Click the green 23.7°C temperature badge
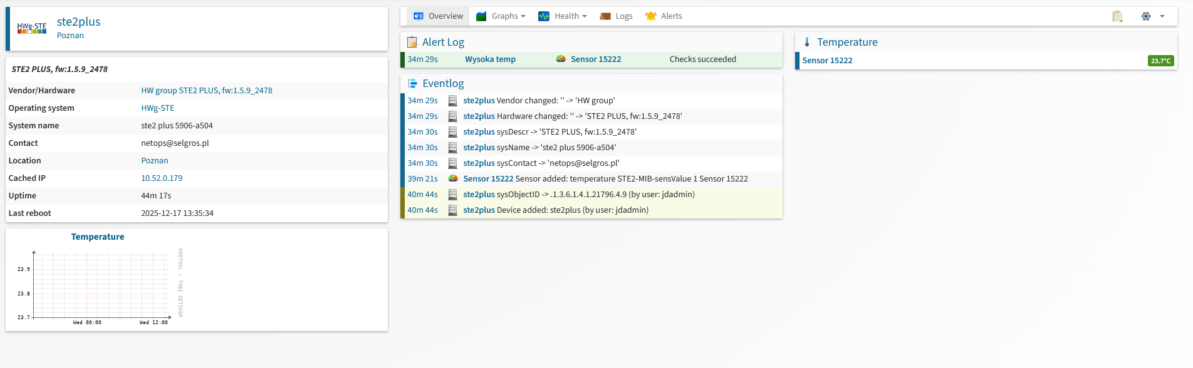Image resolution: width=1193 pixels, height=368 pixels. point(1160,61)
